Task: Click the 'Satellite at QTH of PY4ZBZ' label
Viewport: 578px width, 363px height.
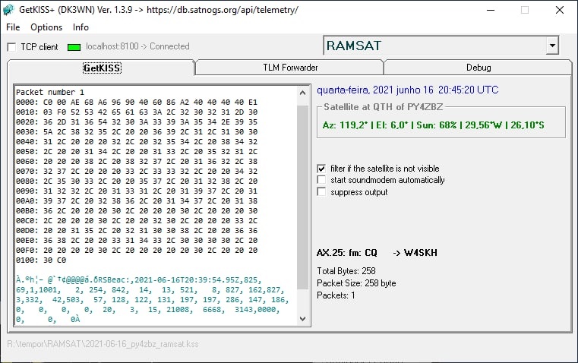Action: [x=383, y=107]
